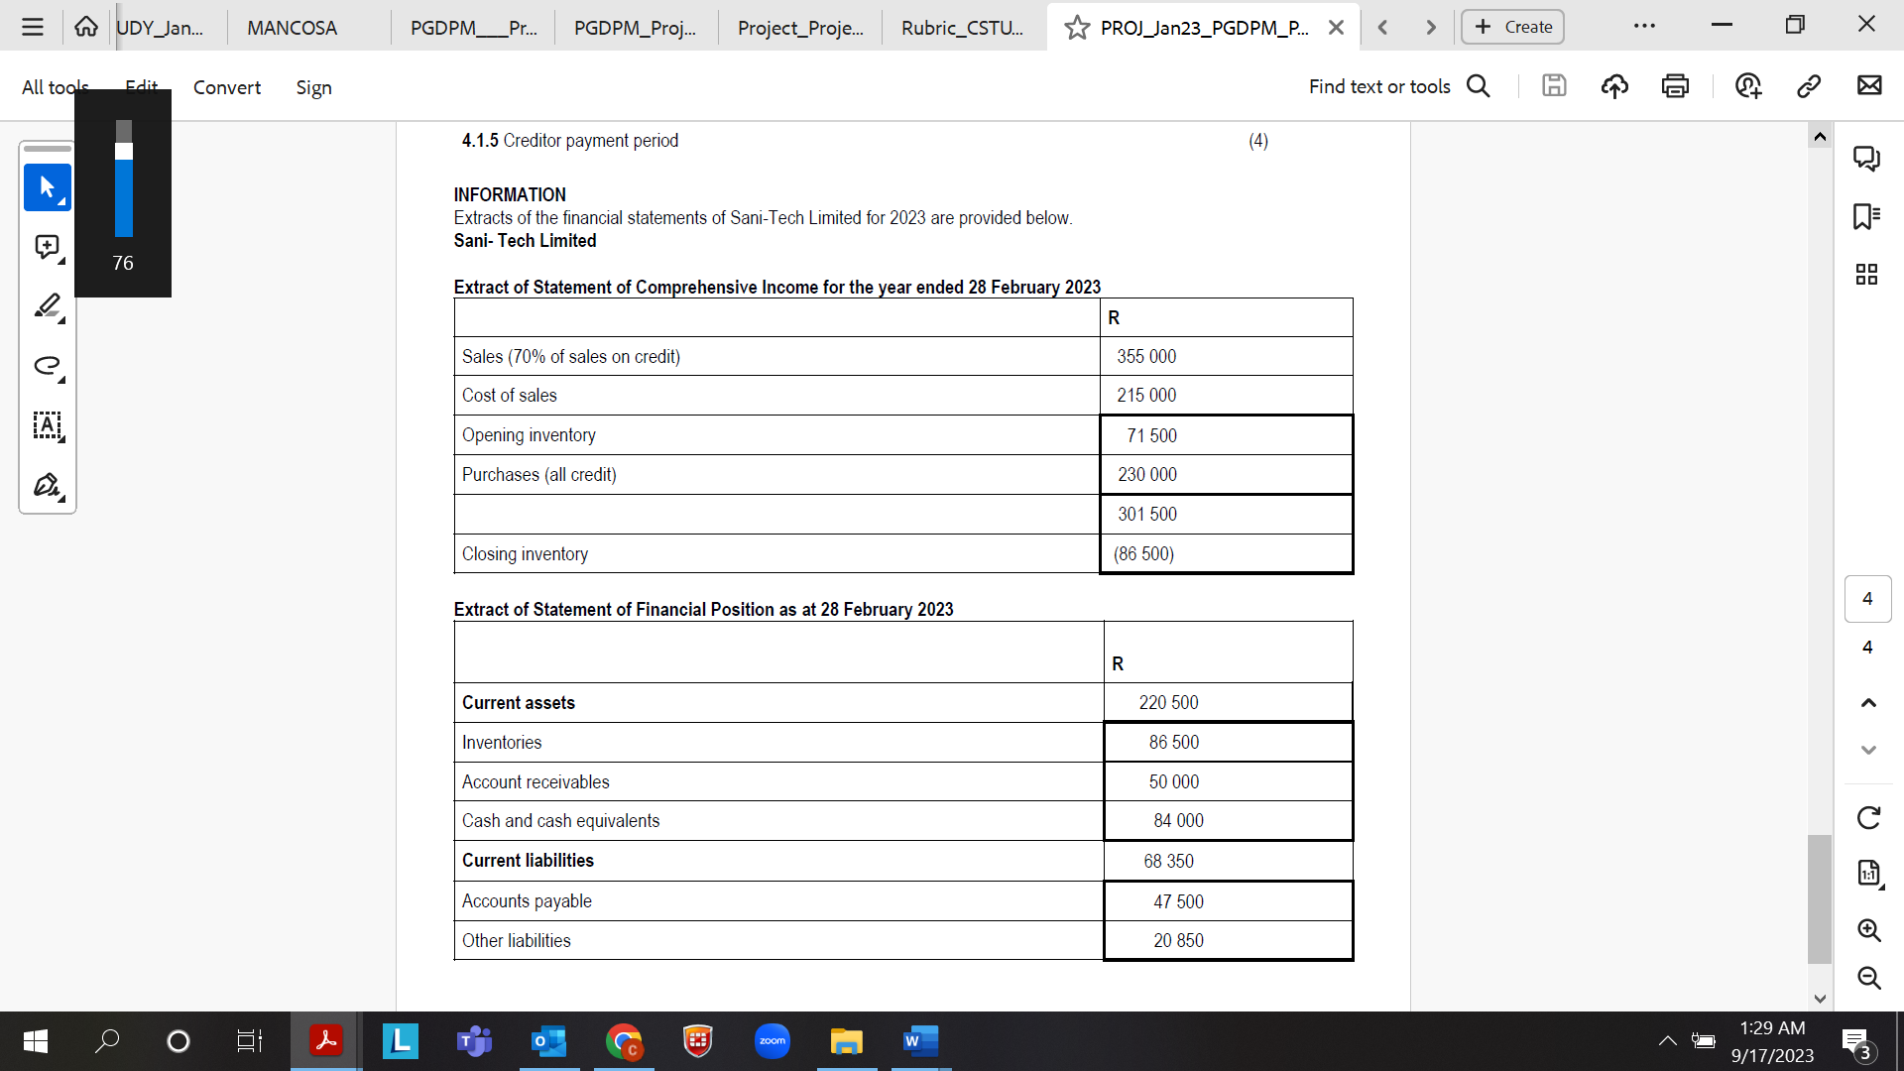This screenshot has width=1904, height=1071.
Task: Open the page thumbnails grid panel
Action: click(x=1866, y=274)
